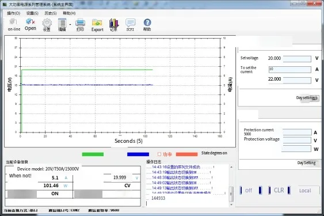Click the on-line connection icon
This screenshot has width=324, height=216.
13,22
